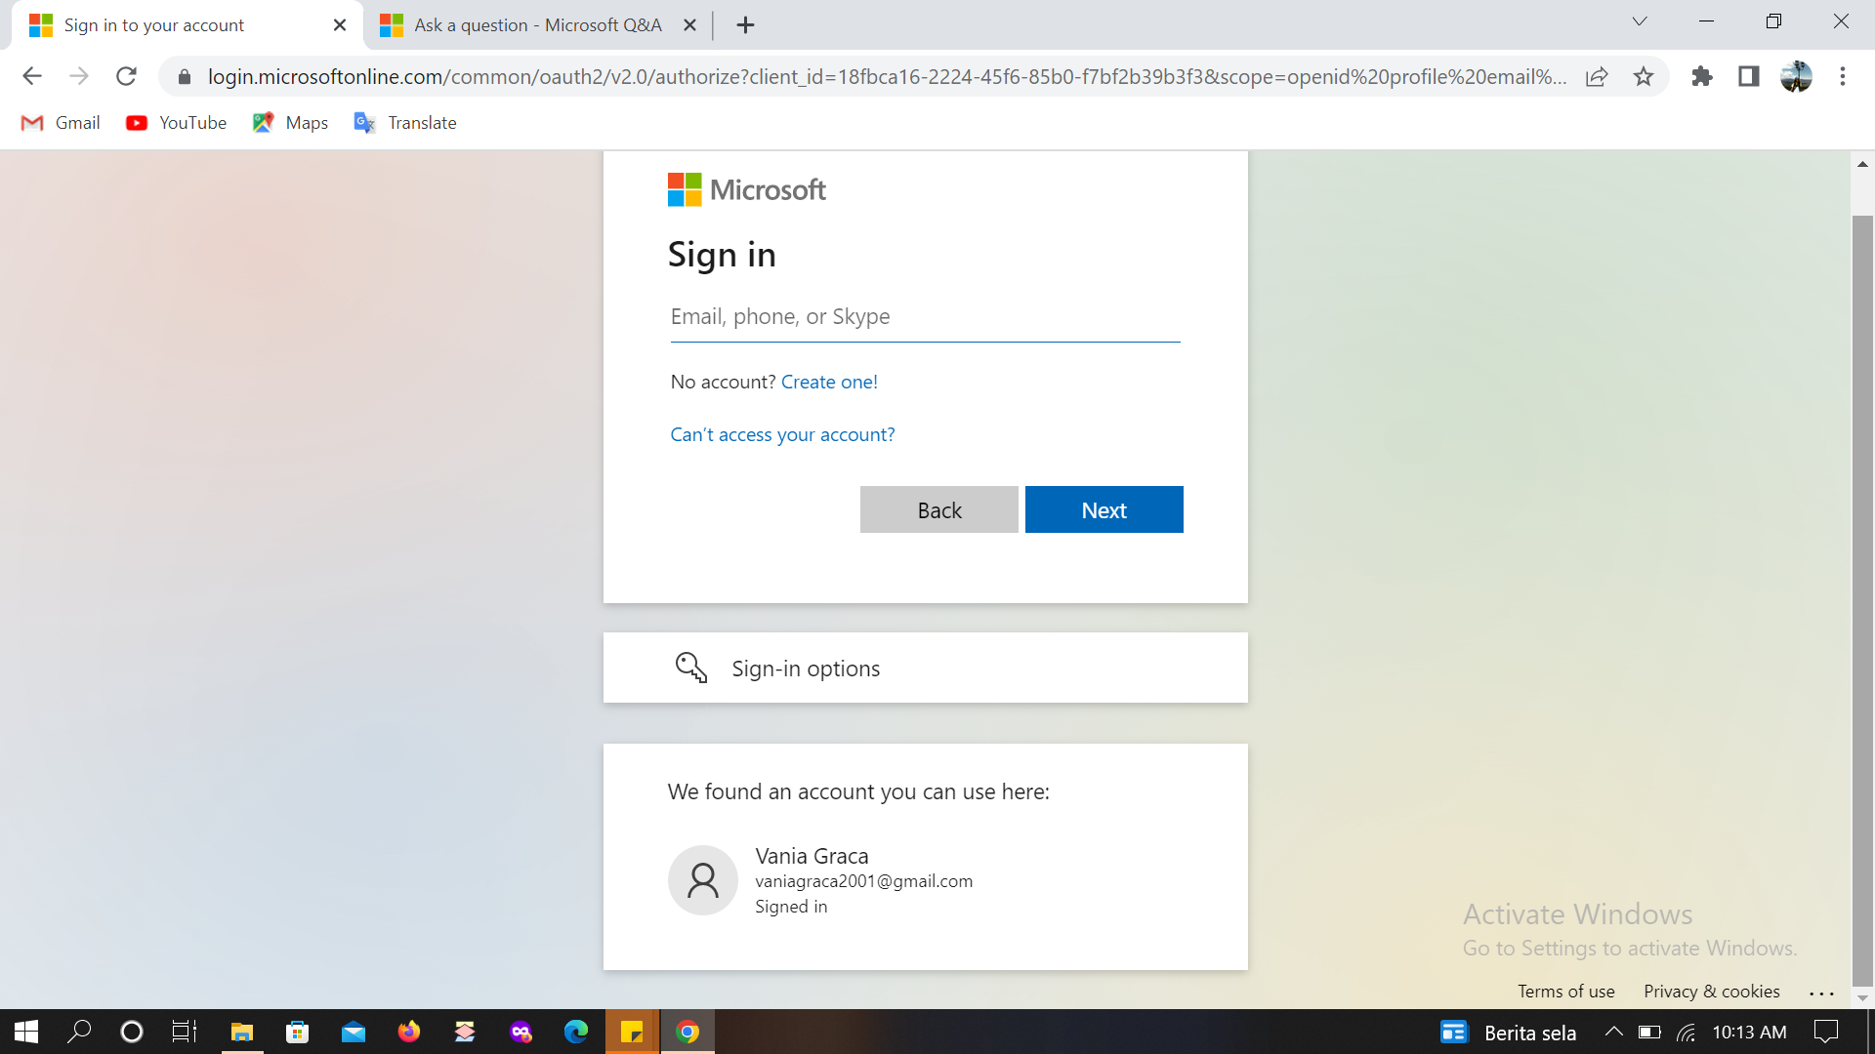This screenshot has height=1054, width=1875.
Task: Bookmark page with star icon
Action: (1644, 76)
